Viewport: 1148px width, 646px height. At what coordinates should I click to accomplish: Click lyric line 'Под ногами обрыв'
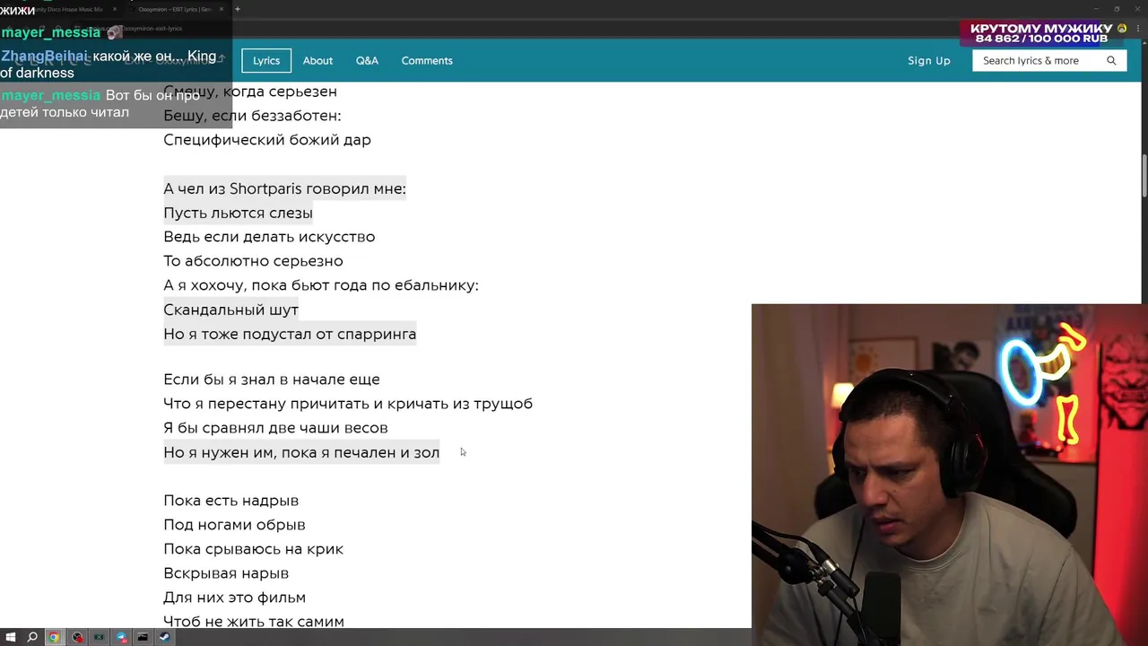tap(234, 525)
